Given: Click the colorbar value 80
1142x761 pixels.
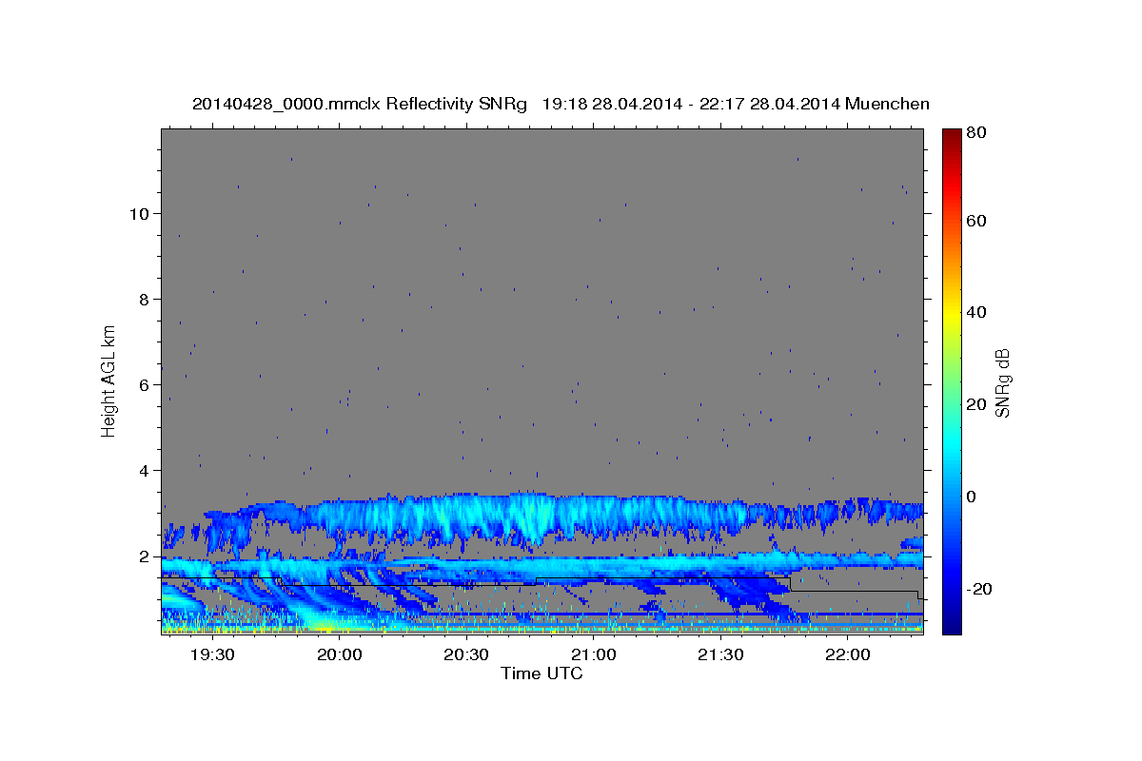Looking at the screenshot, I should (977, 132).
